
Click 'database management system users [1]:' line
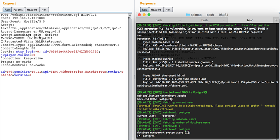click(x=164, y=133)
